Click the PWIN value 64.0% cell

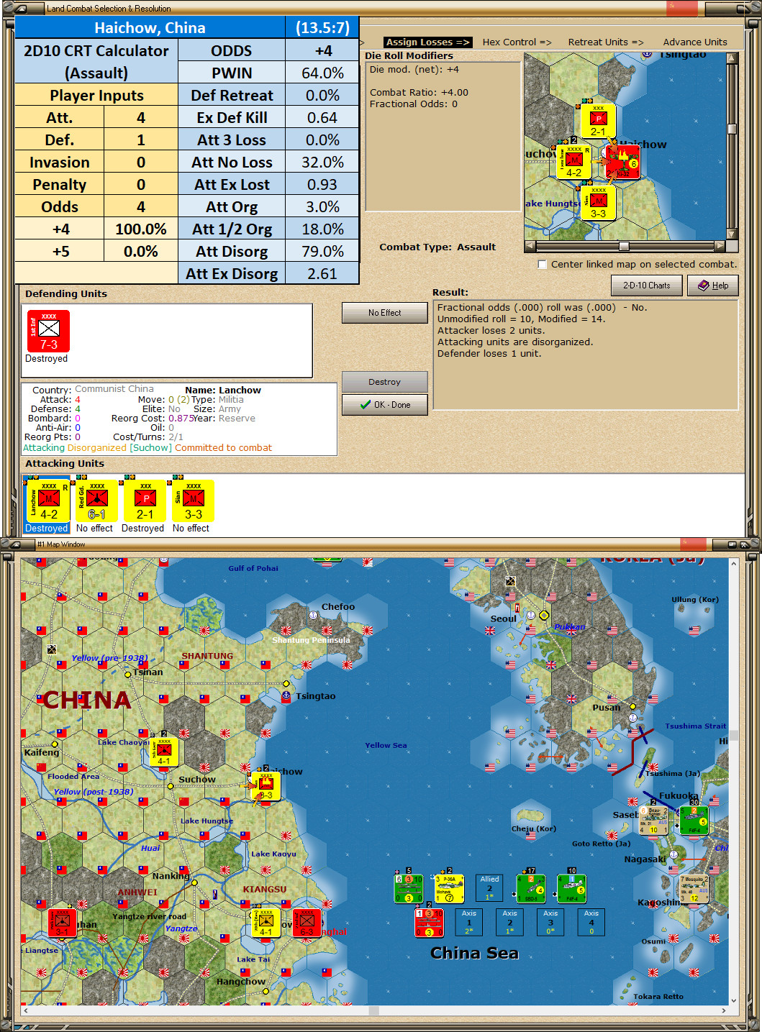click(x=322, y=73)
